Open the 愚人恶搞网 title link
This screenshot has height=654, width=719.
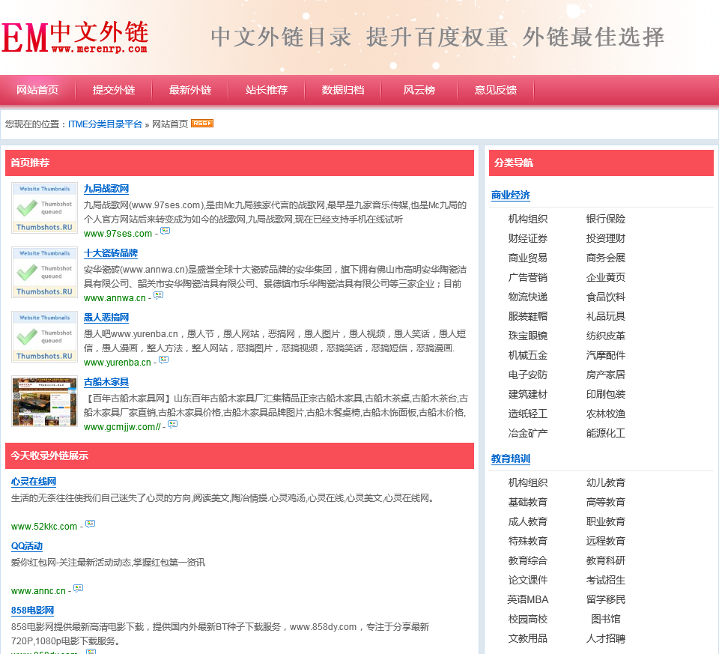click(x=106, y=318)
